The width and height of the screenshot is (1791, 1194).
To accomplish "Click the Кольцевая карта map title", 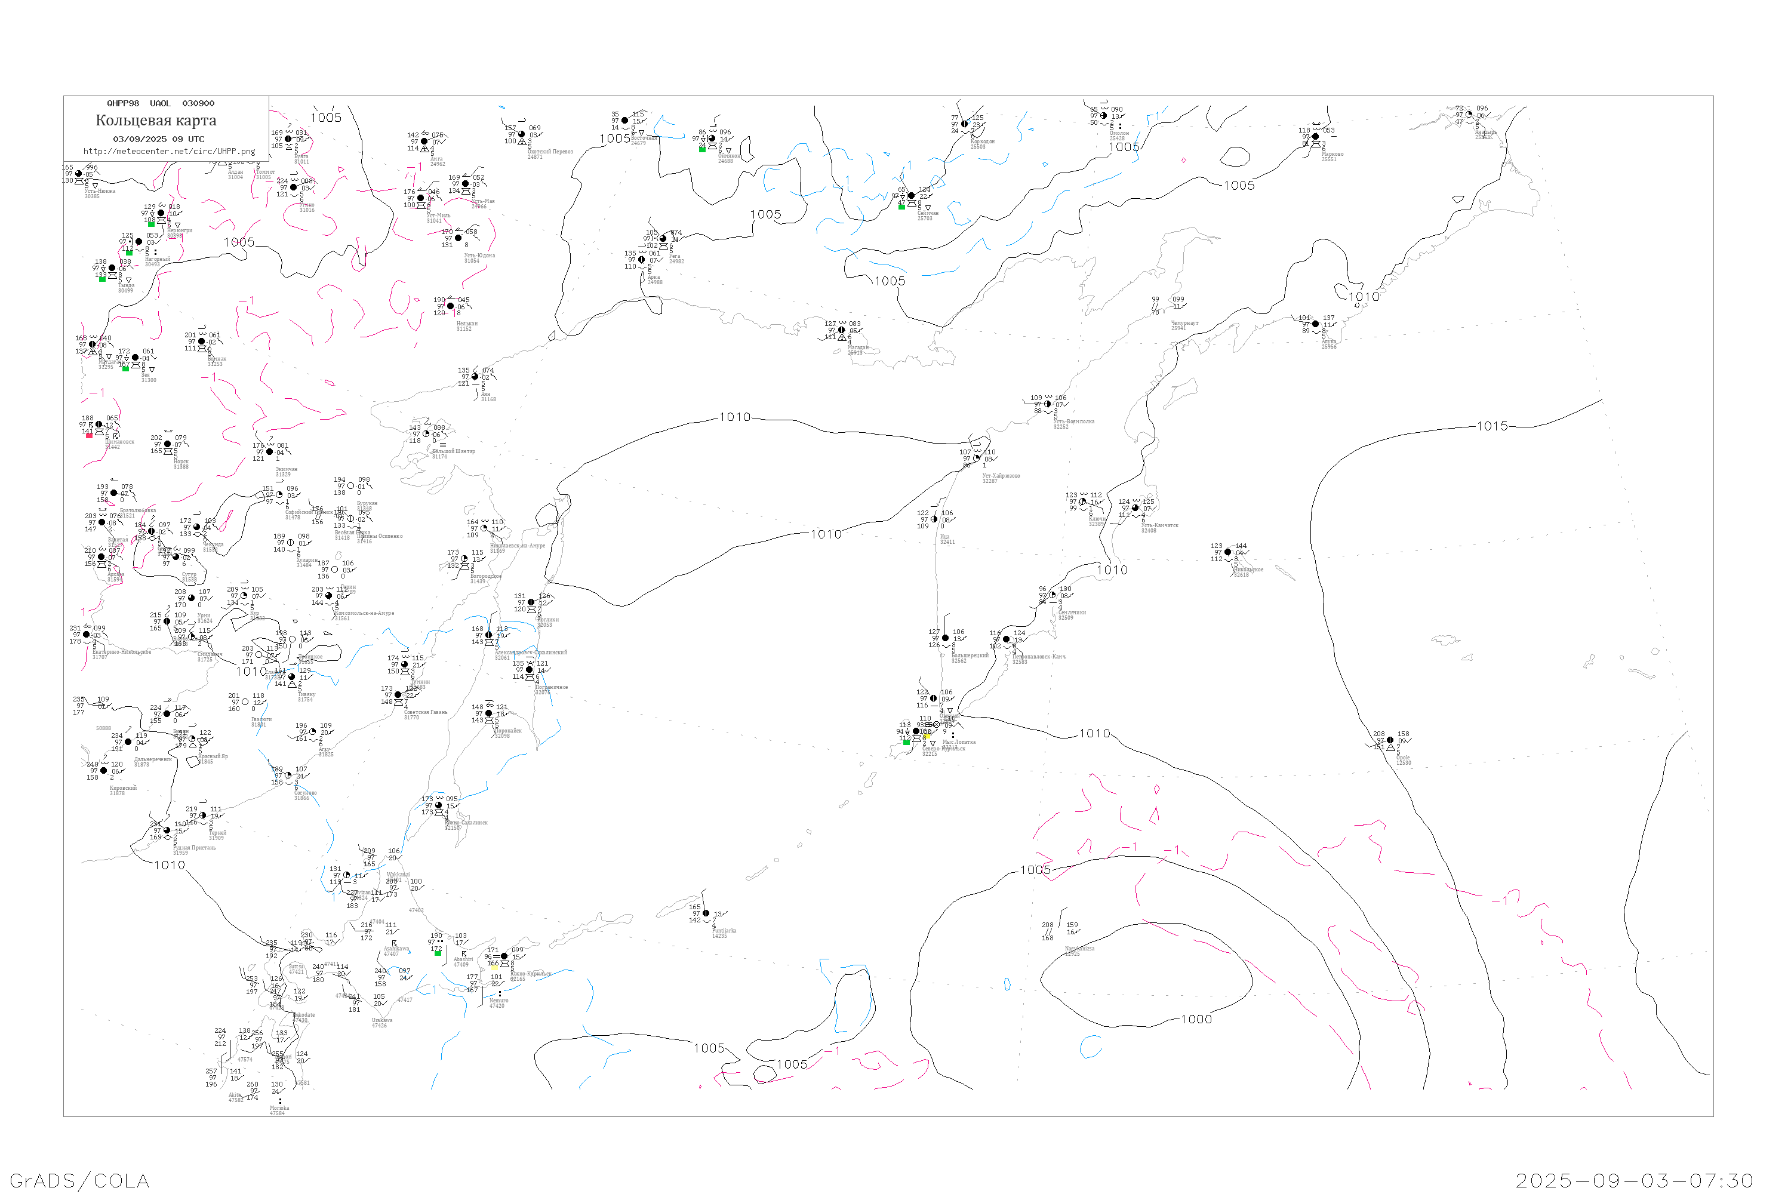I will click(x=156, y=121).
